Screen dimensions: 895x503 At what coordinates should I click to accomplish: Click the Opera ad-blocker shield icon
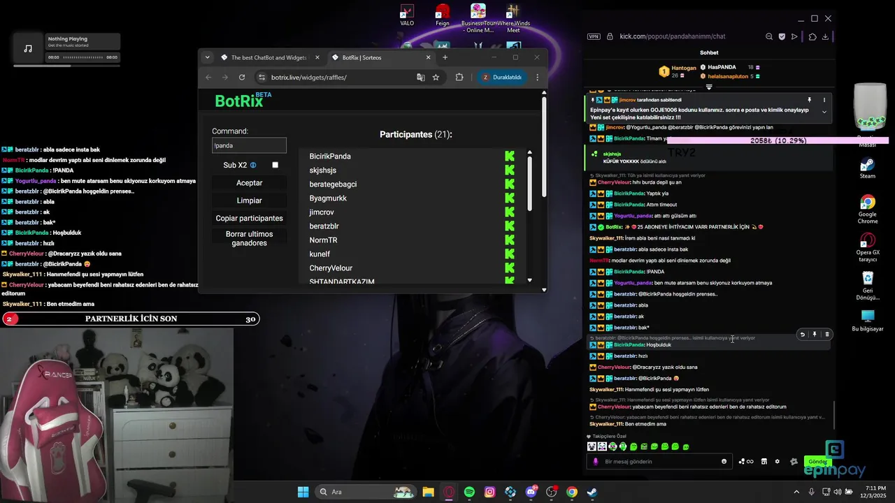(782, 36)
